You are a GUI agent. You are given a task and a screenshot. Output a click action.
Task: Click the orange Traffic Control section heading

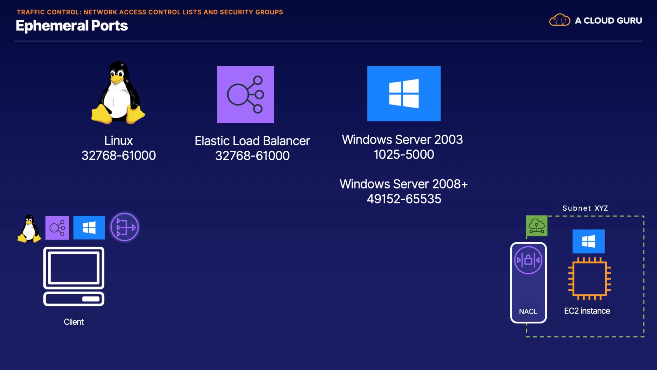click(x=150, y=12)
